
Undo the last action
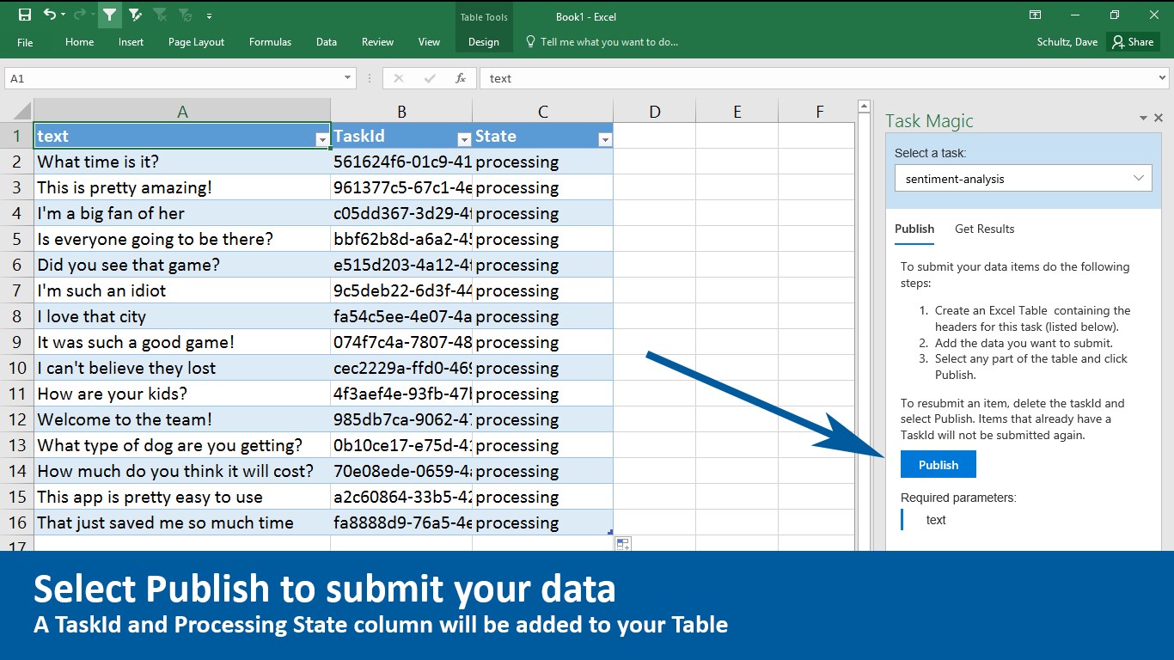click(50, 15)
